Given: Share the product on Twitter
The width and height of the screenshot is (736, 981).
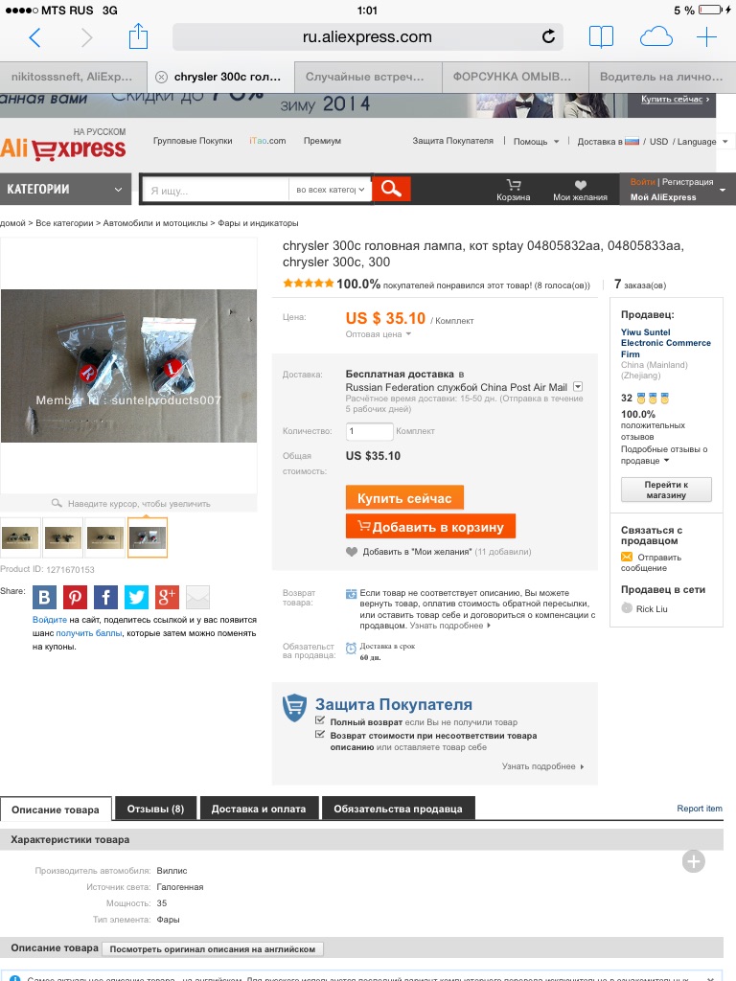Looking at the screenshot, I should click(x=136, y=598).
